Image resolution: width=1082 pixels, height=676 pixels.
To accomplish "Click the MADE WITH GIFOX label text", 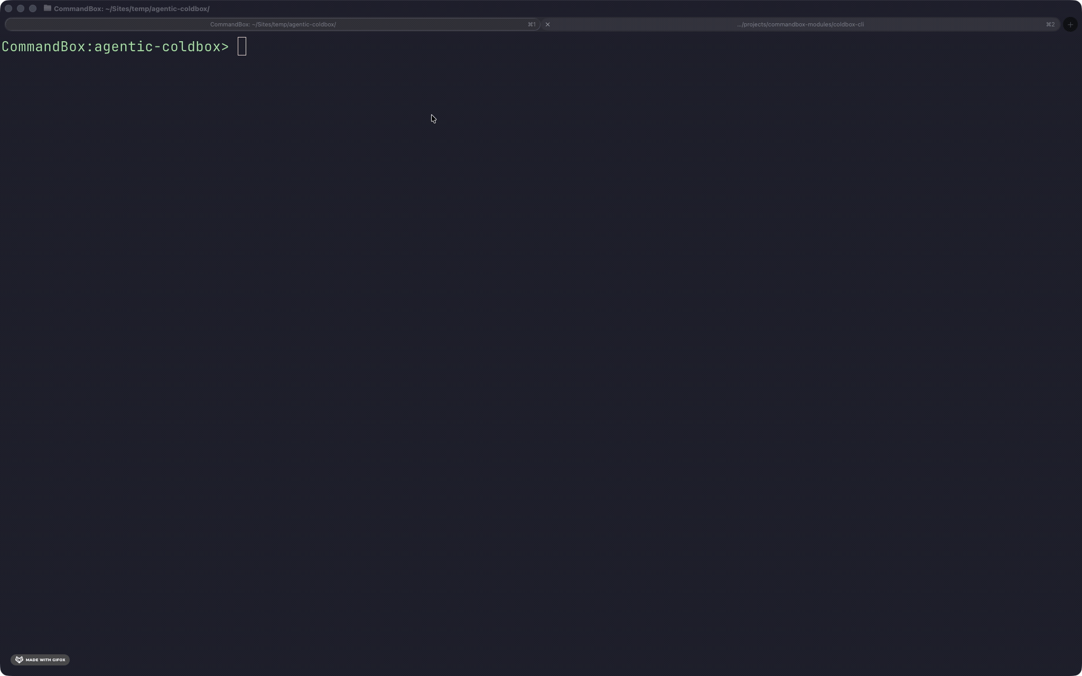I will click(45, 660).
